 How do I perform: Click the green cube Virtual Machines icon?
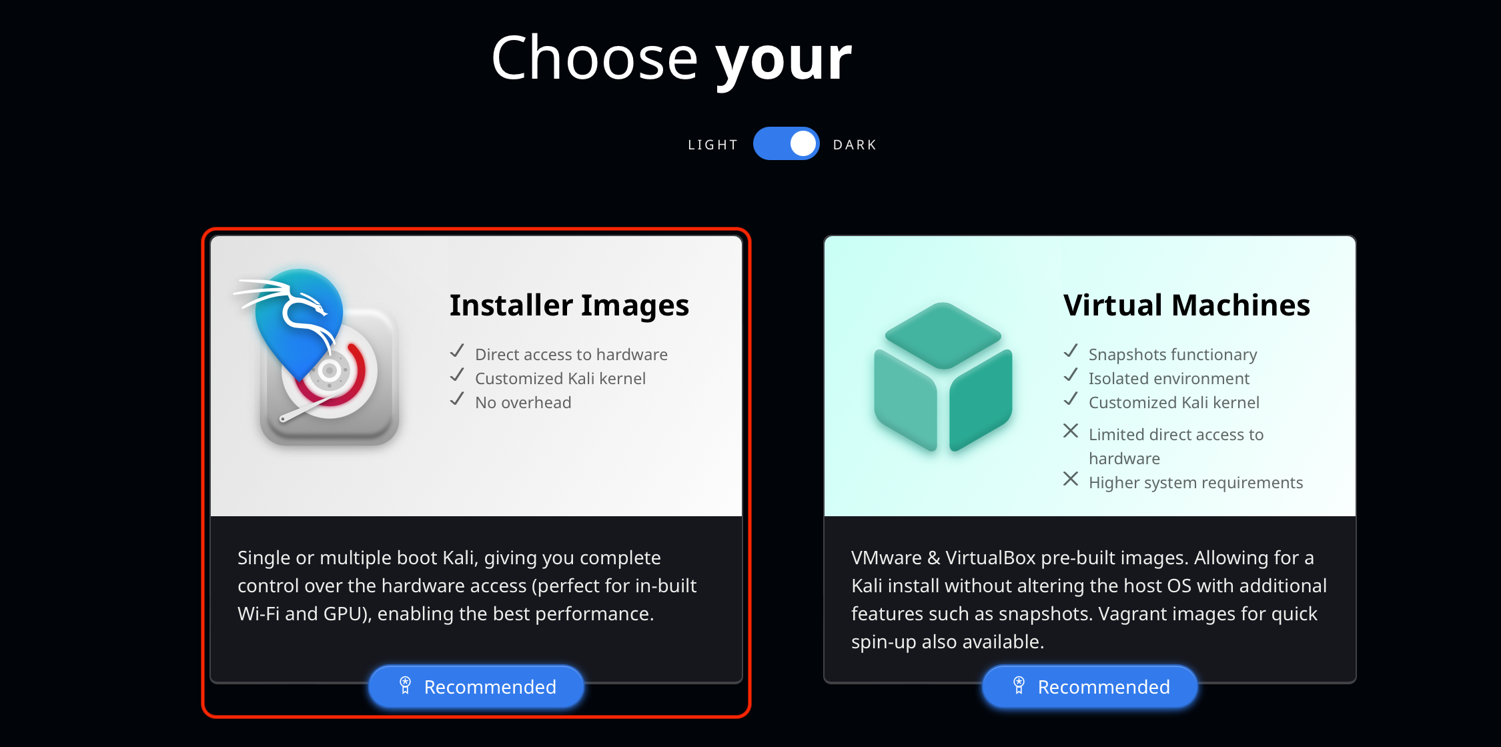click(943, 377)
